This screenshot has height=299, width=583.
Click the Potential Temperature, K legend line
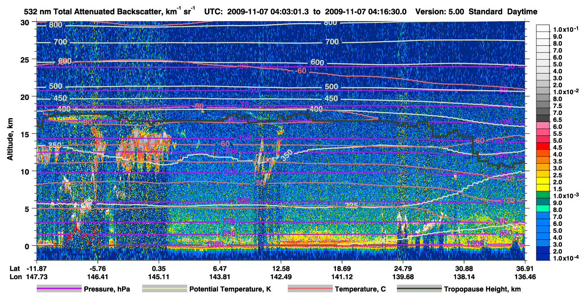[165, 289]
